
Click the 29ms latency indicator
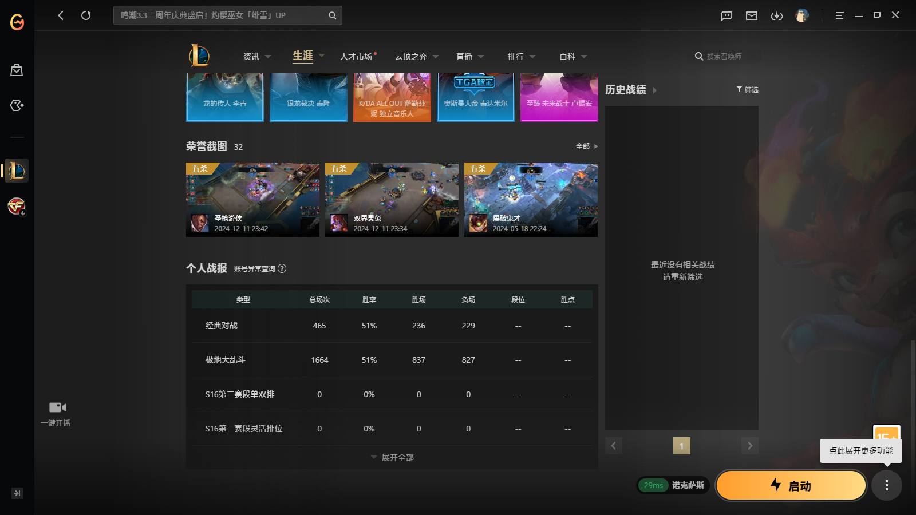(x=653, y=485)
